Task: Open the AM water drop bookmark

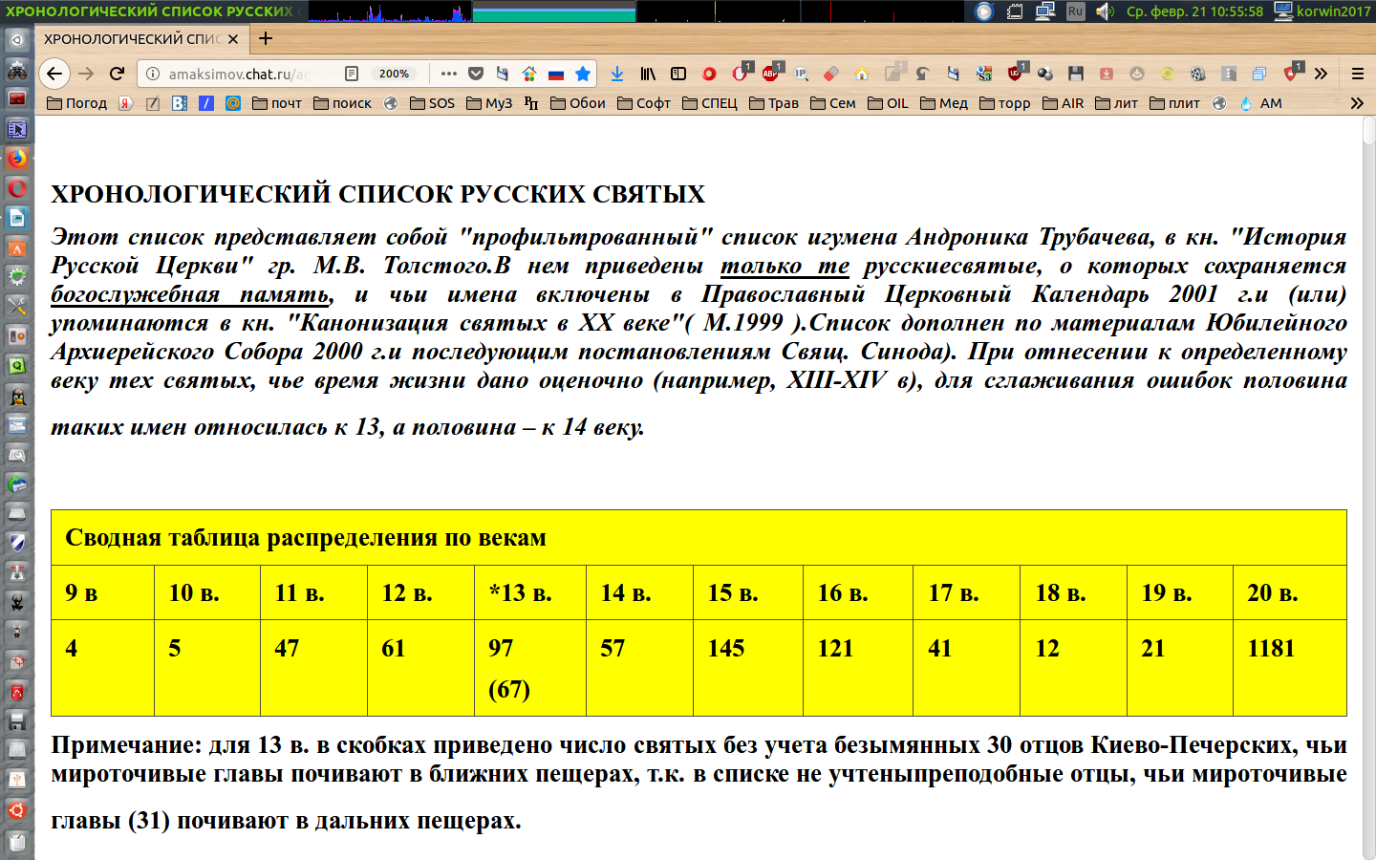Action: [1261, 103]
